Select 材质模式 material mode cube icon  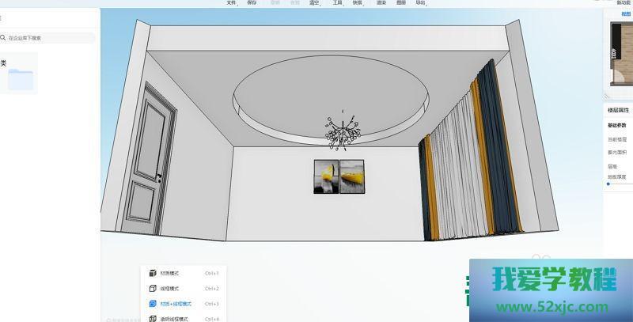(x=153, y=273)
